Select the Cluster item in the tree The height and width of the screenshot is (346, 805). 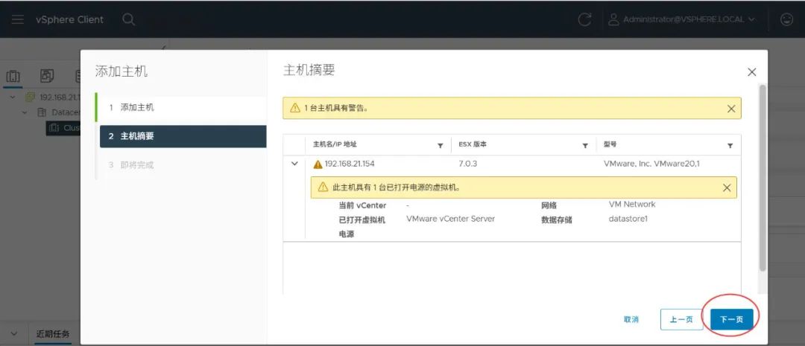(63, 128)
